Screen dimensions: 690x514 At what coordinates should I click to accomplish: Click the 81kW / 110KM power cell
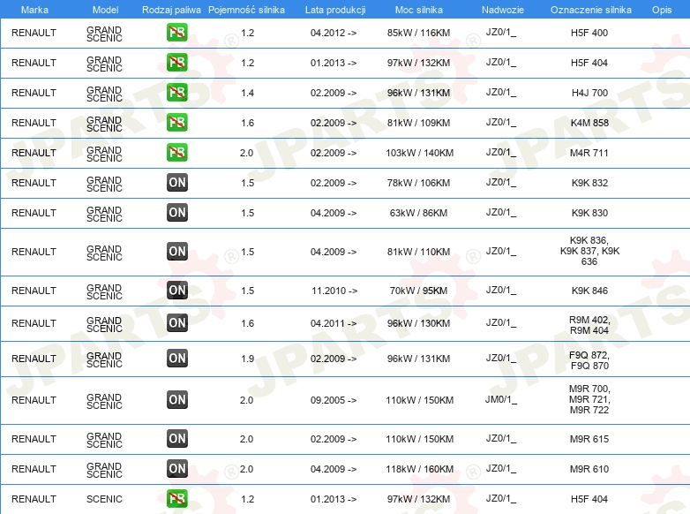tap(418, 252)
